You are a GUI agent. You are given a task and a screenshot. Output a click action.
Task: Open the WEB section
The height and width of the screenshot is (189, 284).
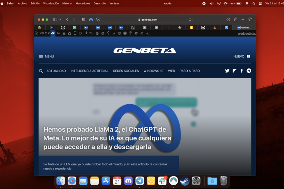[x=171, y=71]
